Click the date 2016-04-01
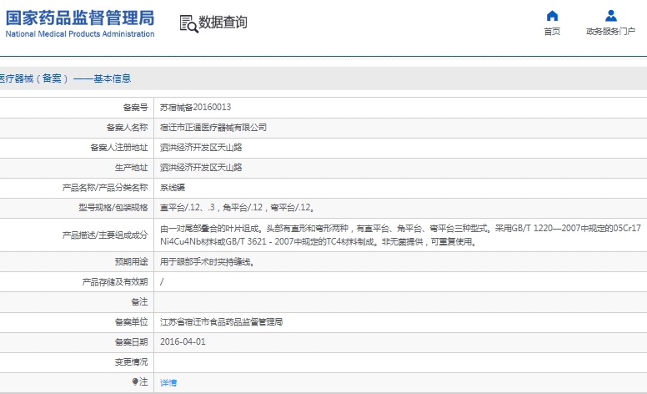This screenshot has height=394, width=647. [183, 342]
